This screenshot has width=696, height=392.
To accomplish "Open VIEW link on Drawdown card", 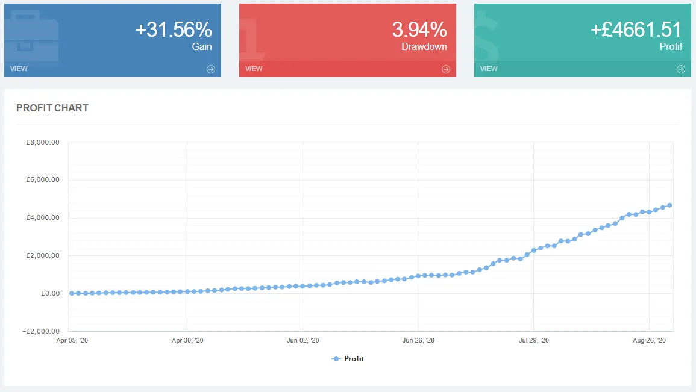I will pyautogui.click(x=254, y=69).
